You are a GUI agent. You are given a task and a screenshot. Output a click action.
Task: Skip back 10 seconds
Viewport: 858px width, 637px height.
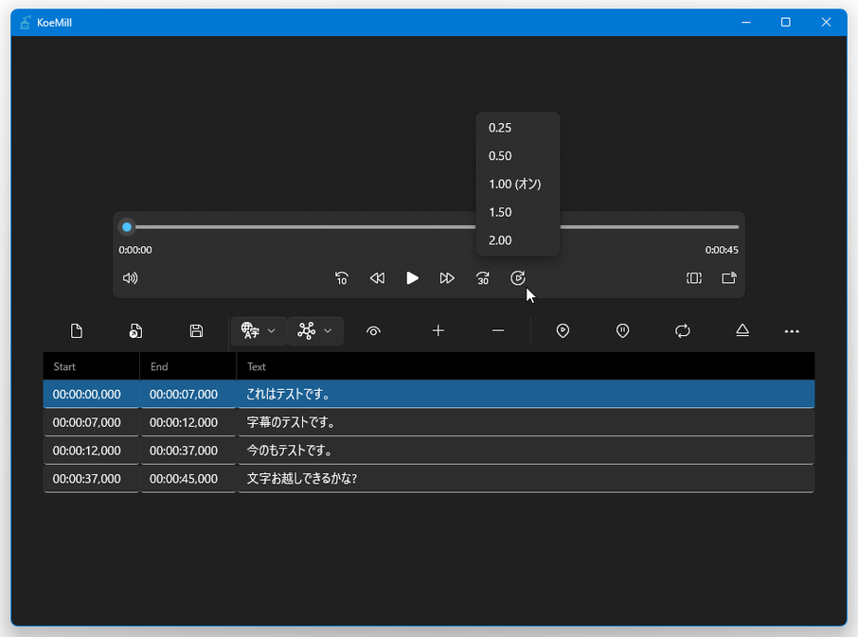tap(342, 278)
